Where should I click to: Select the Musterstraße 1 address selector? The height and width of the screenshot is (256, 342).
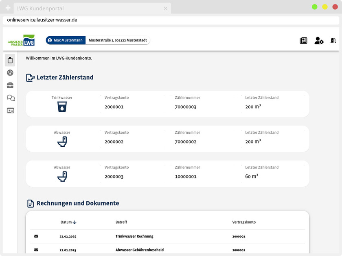[x=118, y=40]
